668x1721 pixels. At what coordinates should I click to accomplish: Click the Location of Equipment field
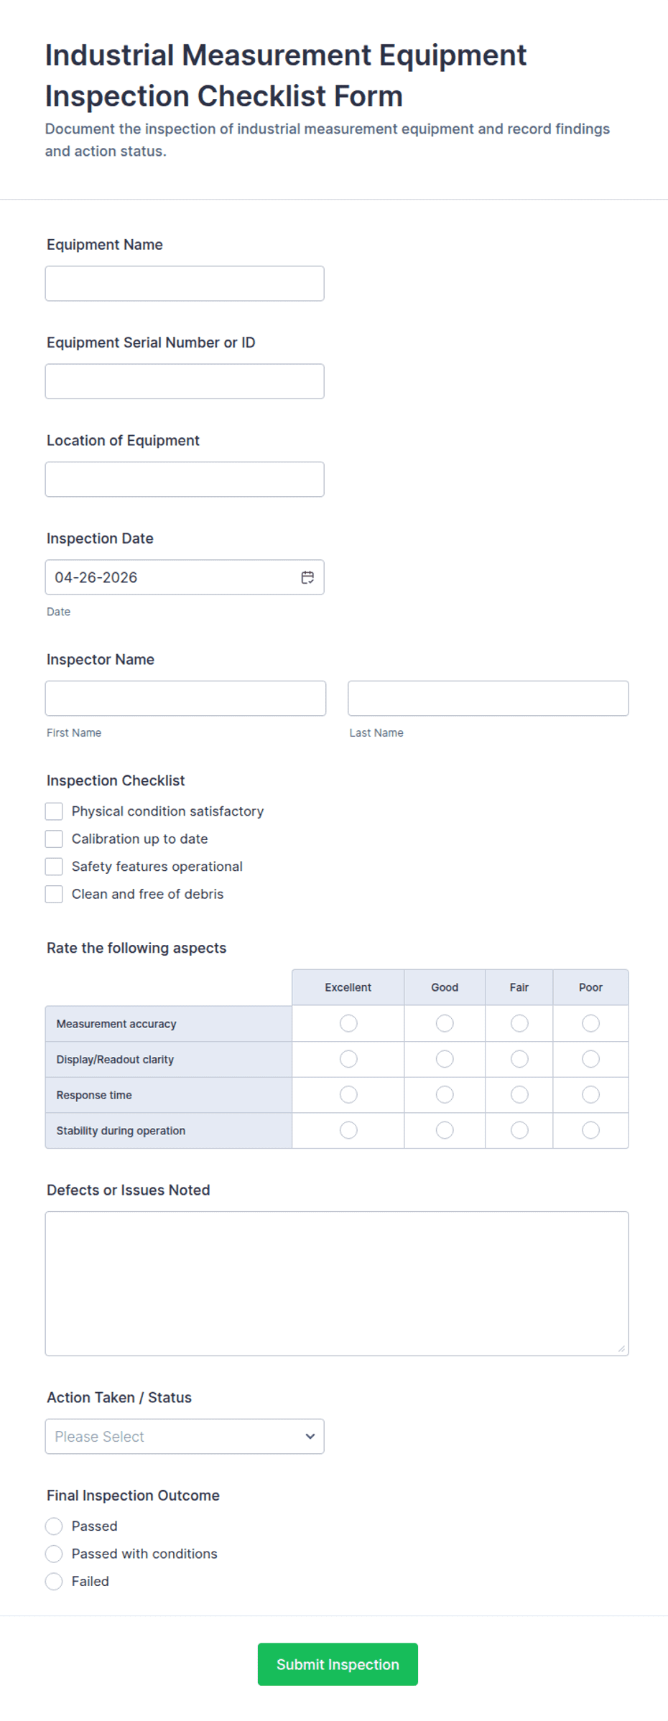(x=184, y=479)
